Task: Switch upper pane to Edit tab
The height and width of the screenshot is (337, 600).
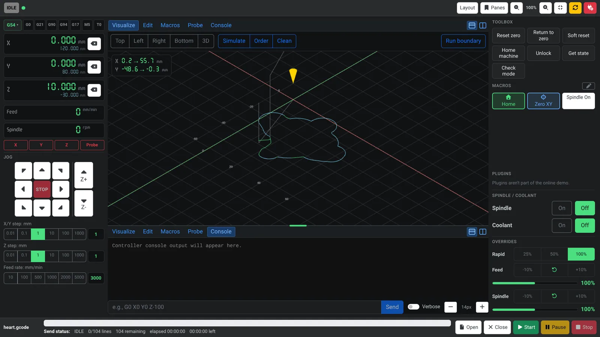Action: click(148, 25)
